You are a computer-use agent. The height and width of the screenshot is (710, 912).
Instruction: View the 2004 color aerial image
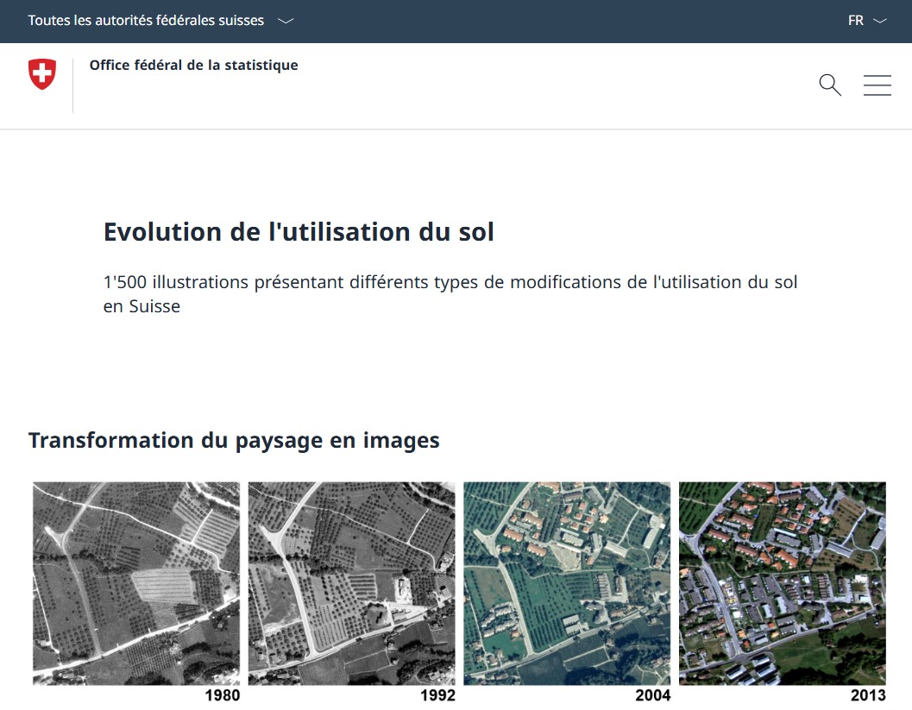coord(567,583)
